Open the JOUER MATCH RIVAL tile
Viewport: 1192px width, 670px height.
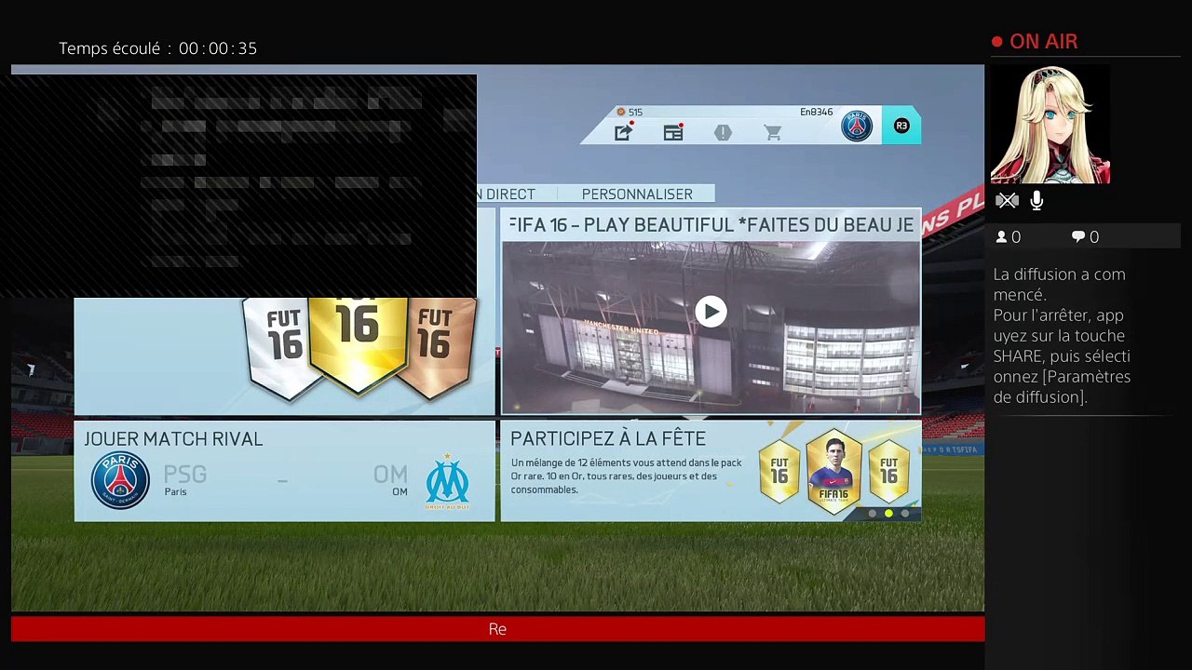coord(284,471)
